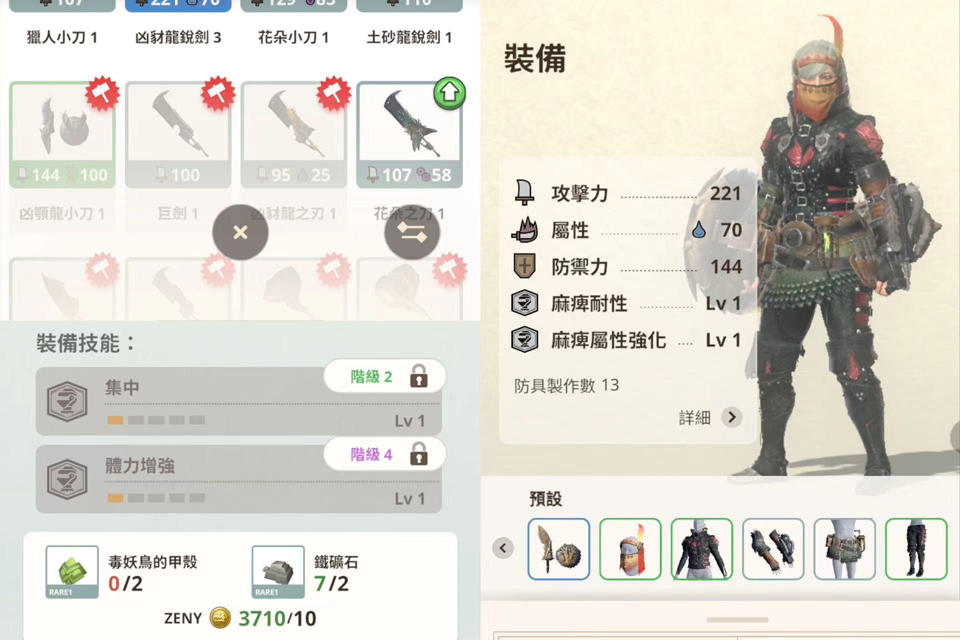
Task: Open the 體力增強 skill icon
Action: pos(67,479)
